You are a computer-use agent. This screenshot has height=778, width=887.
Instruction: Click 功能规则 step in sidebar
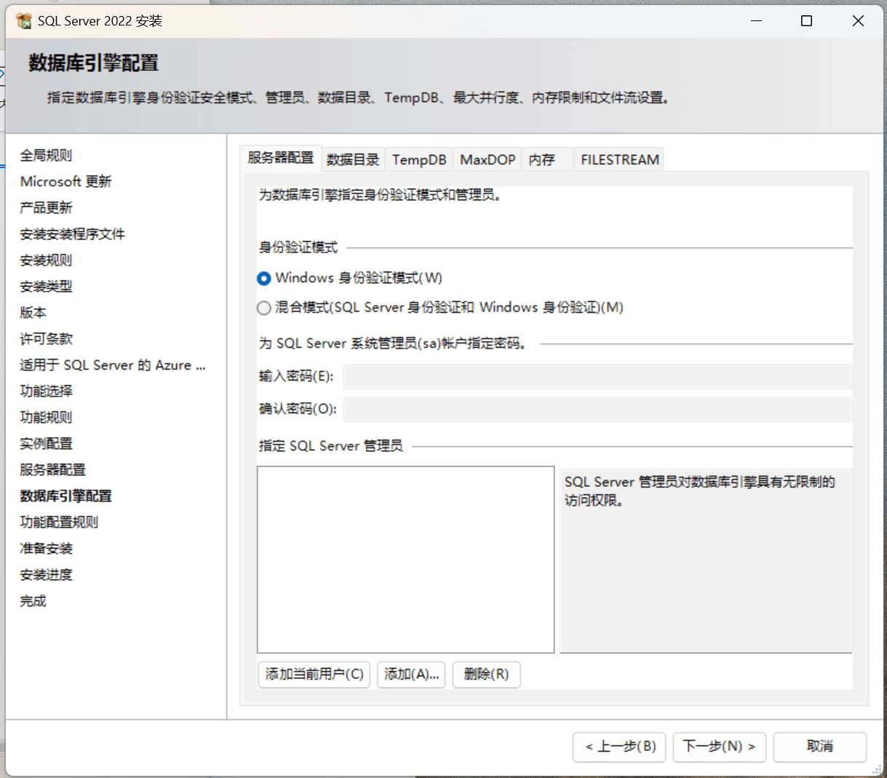point(46,417)
